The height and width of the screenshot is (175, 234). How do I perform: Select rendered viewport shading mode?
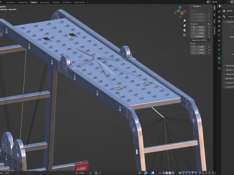point(173,173)
